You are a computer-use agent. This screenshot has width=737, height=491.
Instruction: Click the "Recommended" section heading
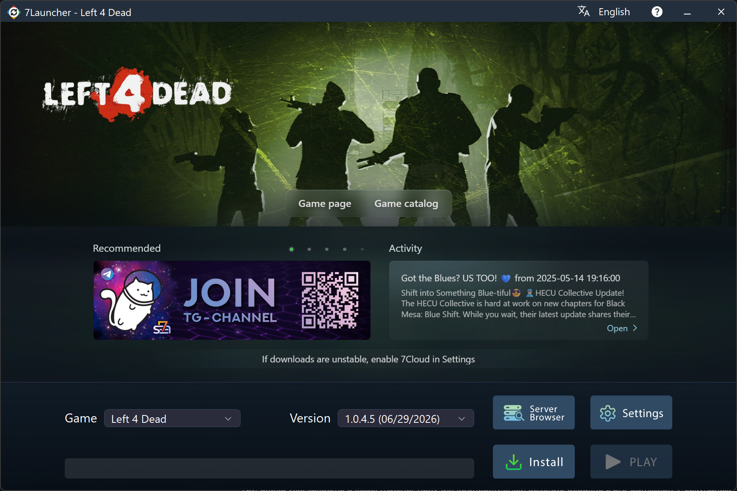(127, 248)
